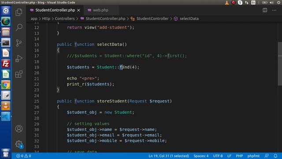Open the editor More Actions ellipsis
Image resolution: width=282 pixels, height=159 pixels.
tap(274, 10)
